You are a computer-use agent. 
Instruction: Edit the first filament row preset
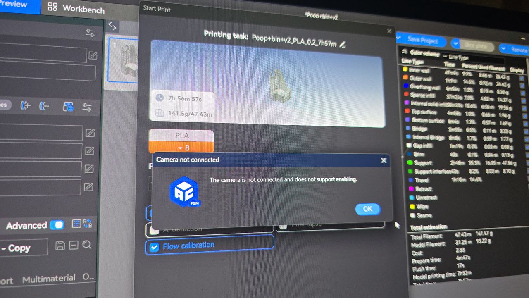tap(90, 133)
